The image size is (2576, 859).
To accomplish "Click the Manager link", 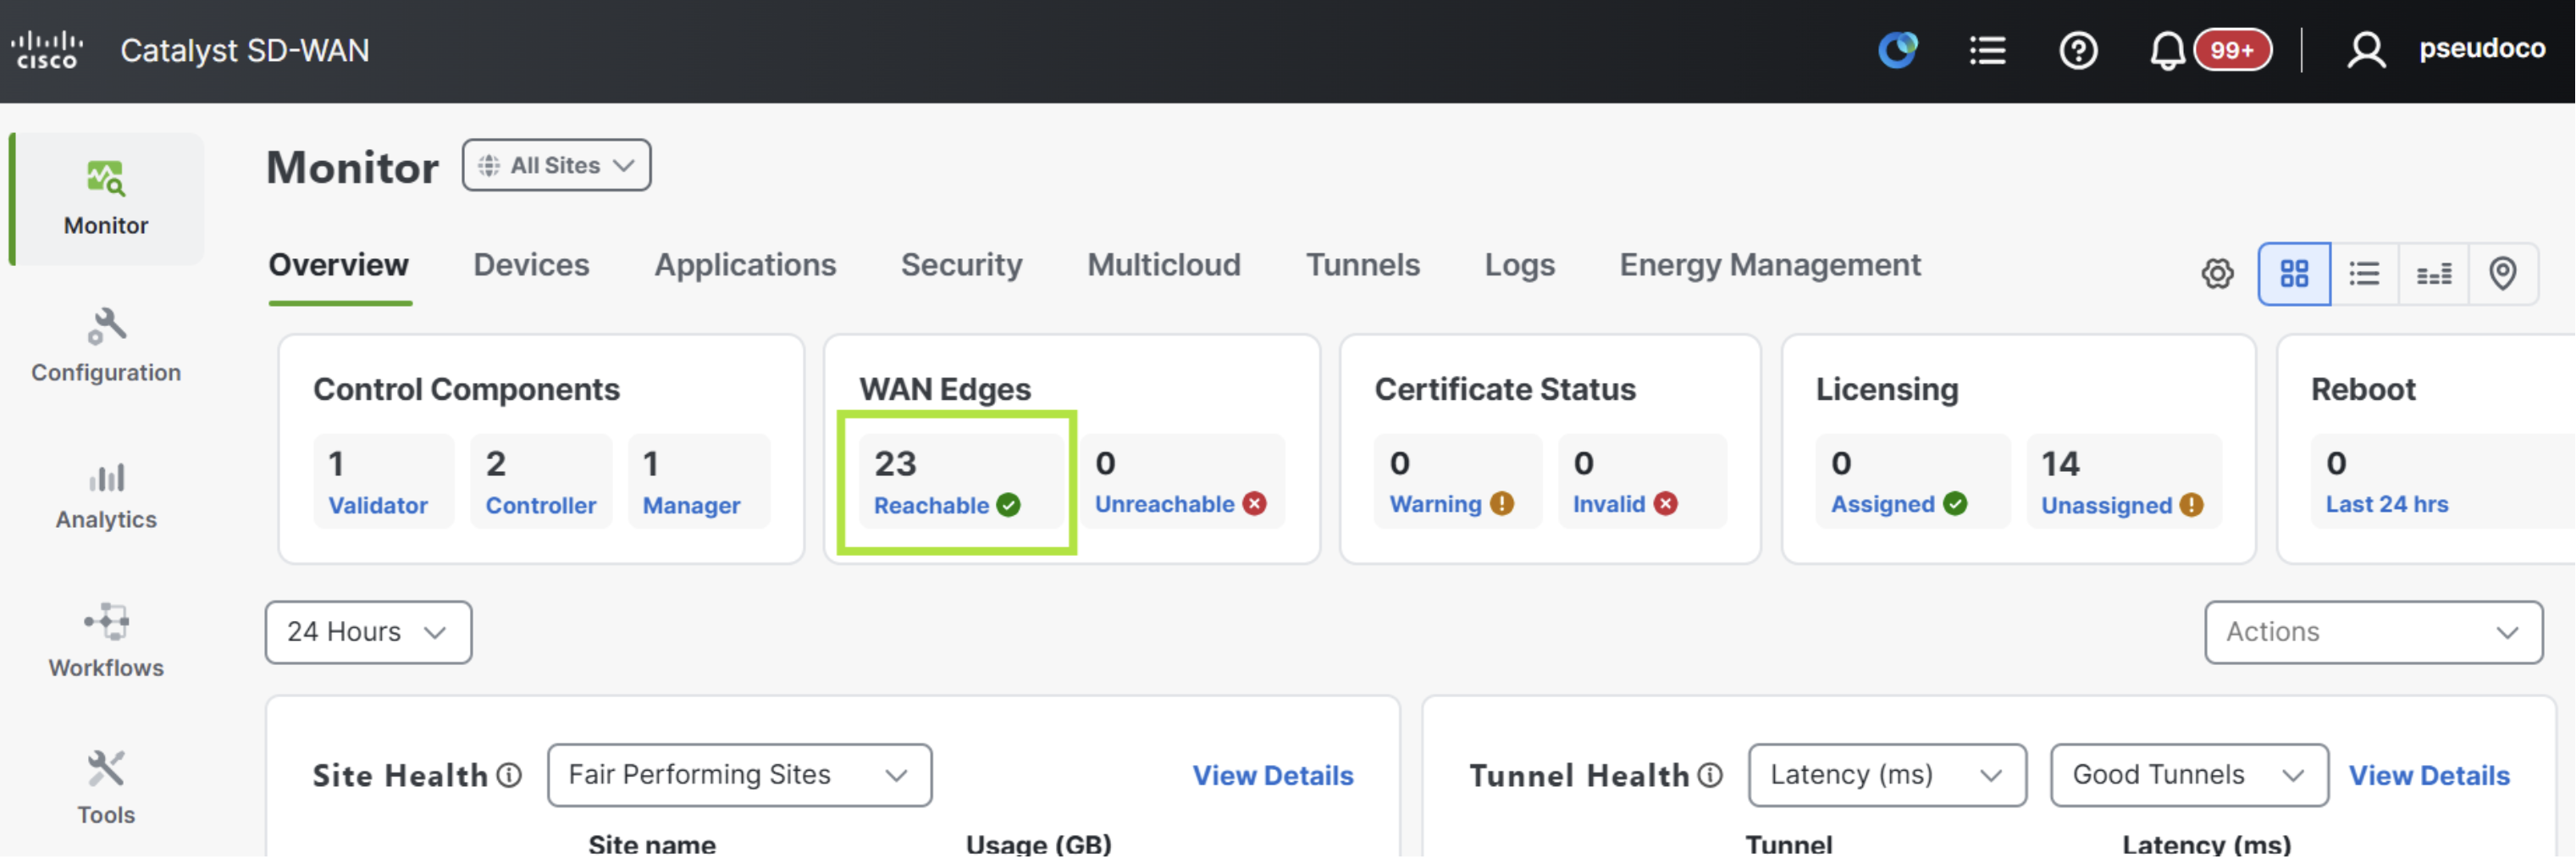I will (691, 506).
